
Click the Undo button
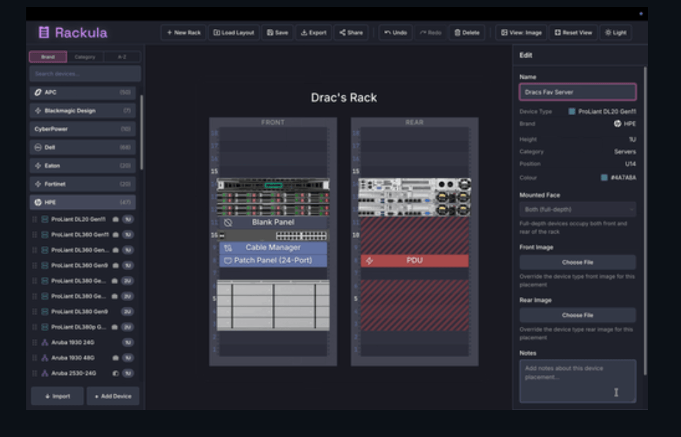[395, 32]
